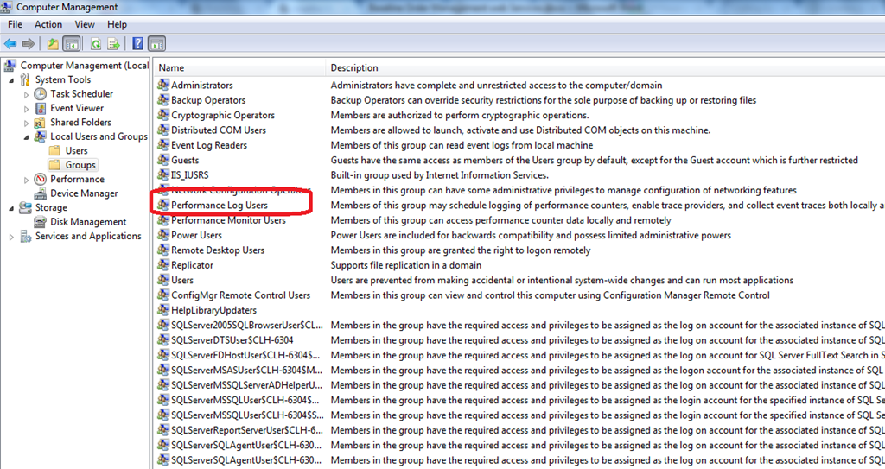The image size is (885, 469).
Task: Select ConfigMgr Remote Control Users group
Action: [240, 295]
